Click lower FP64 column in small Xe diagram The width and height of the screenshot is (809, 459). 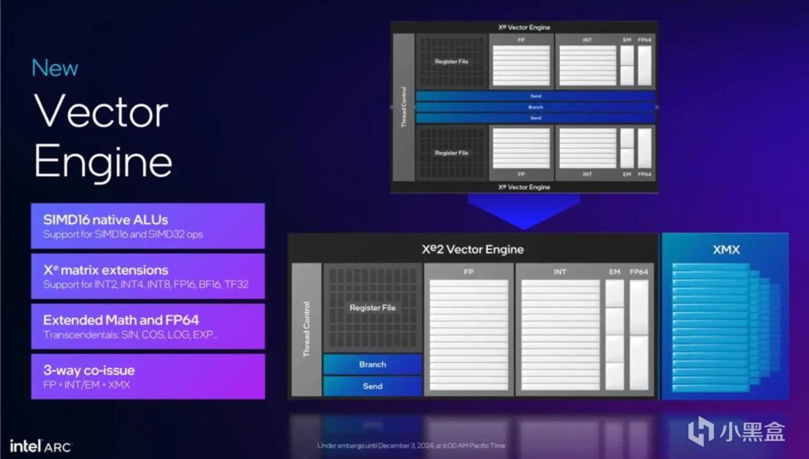pyautogui.click(x=644, y=152)
